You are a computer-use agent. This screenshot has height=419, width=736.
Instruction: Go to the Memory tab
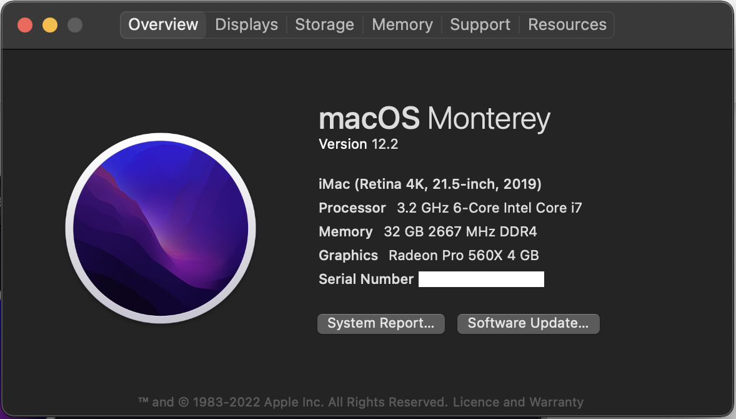(x=402, y=25)
